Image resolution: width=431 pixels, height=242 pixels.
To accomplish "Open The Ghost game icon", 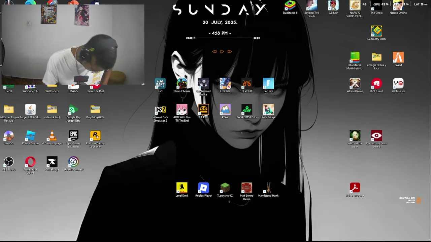I will (376, 6).
